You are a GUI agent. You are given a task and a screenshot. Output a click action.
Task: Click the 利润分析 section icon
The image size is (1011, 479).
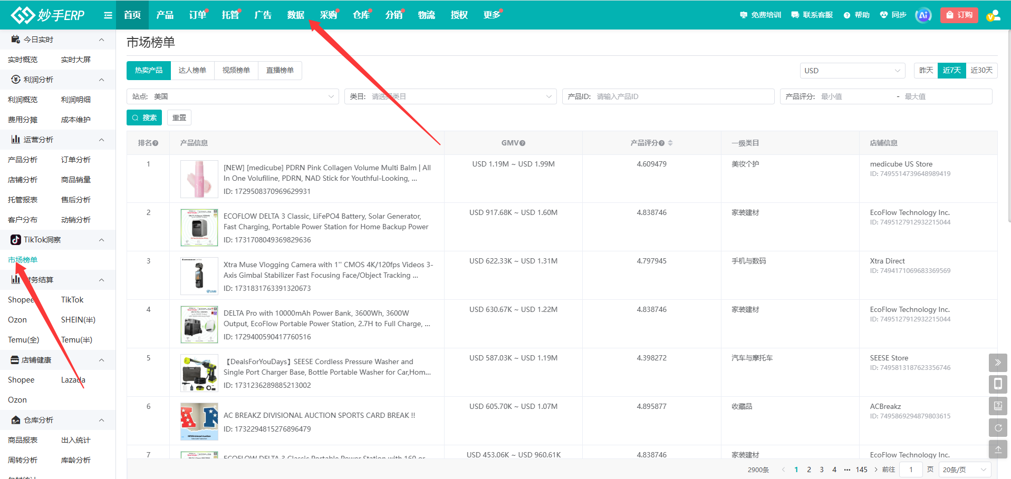tap(16, 80)
